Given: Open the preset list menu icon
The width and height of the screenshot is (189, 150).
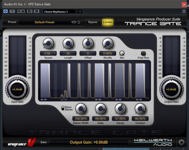Looking at the screenshot, I should tap(79, 22).
